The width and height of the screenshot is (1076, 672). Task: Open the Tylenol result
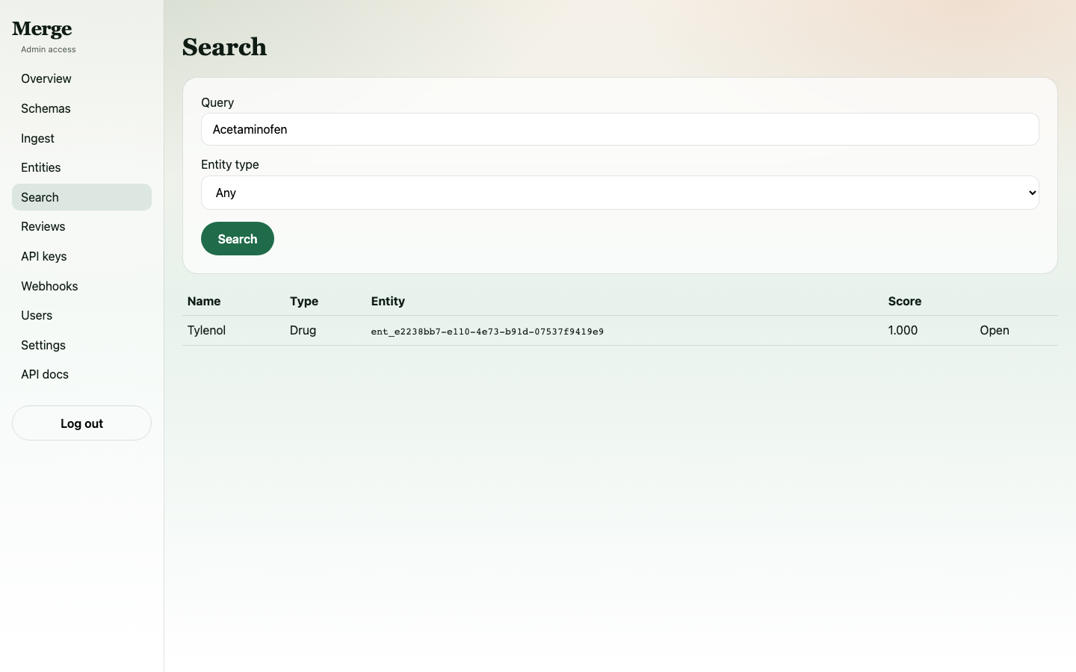tap(994, 330)
